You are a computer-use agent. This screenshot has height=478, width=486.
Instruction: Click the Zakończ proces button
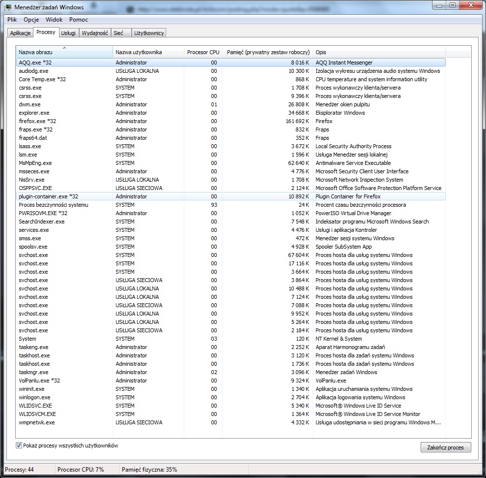445,447
